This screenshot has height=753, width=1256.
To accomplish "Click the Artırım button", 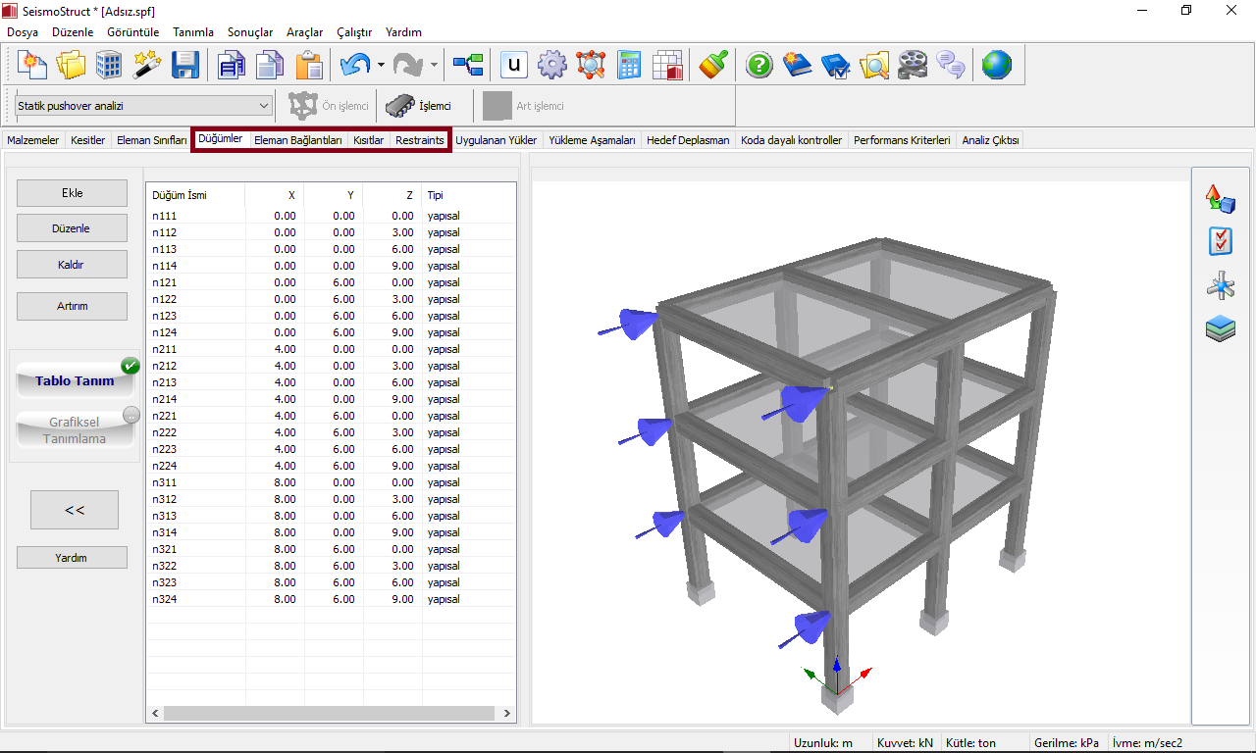I will (x=72, y=306).
